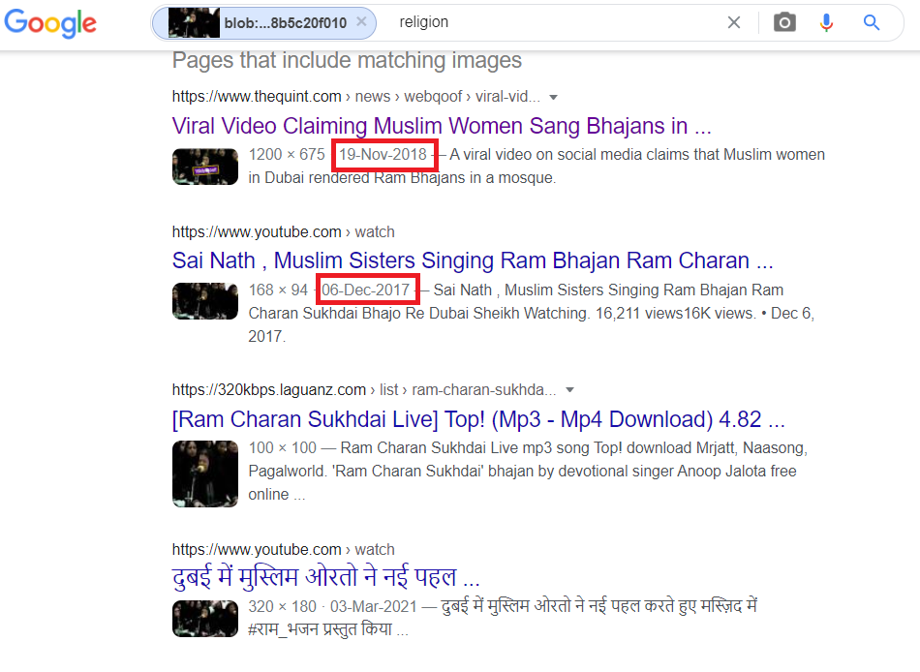This screenshot has width=920, height=672.
Task: Clear the search box text
Action: click(x=734, y=23)
